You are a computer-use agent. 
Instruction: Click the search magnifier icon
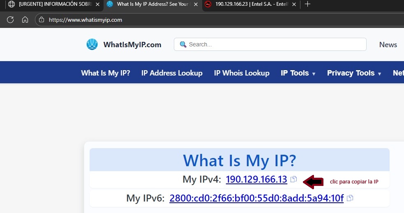(183, 44)
